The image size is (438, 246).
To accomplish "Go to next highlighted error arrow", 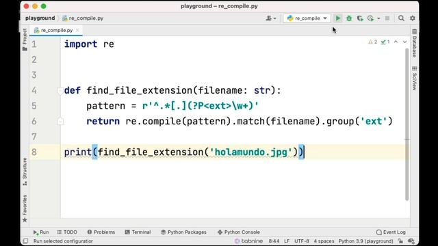I will (404, 42).
